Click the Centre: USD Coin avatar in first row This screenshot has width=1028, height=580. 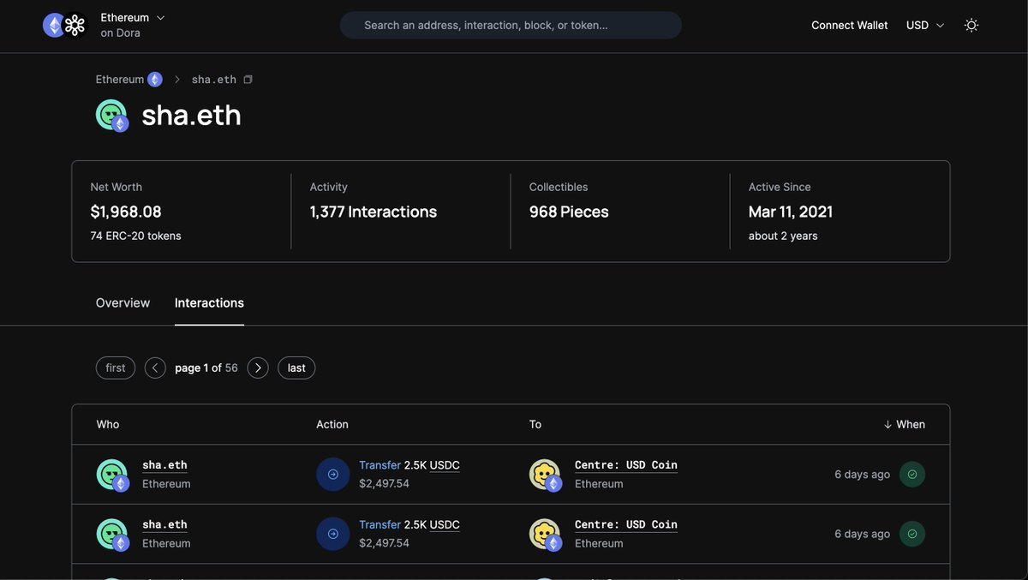545,475
